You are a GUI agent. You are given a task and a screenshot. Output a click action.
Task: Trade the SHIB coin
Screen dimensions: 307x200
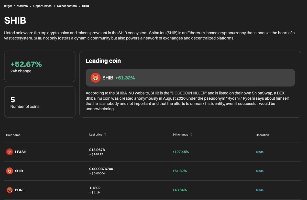[259, 171]
